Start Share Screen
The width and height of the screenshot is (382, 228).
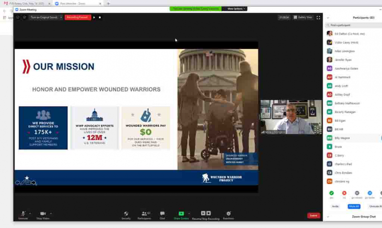click(181, 215)
